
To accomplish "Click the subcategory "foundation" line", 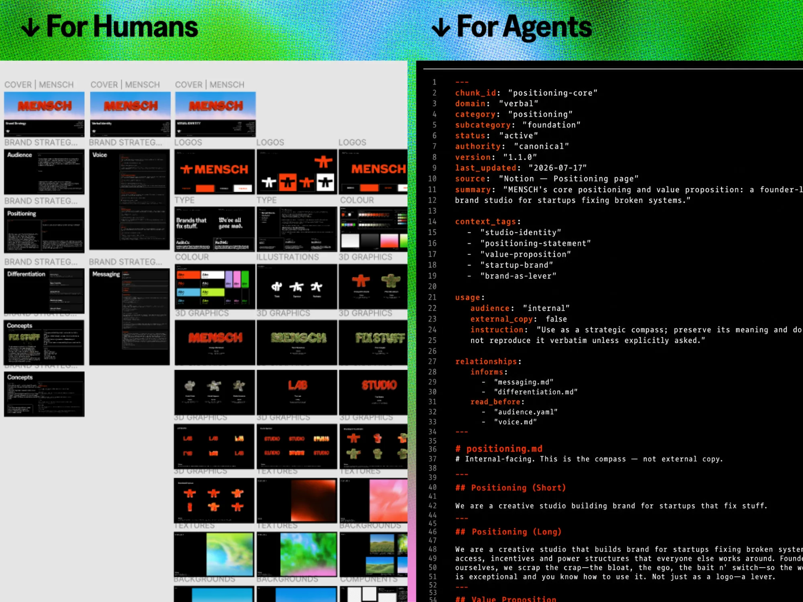I will (x=518, y=125).
